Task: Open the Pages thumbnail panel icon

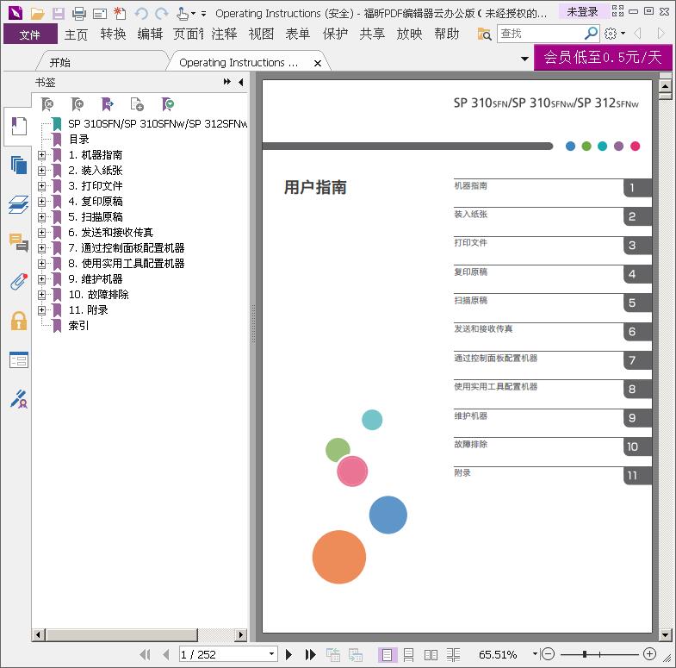Action: point(19,165)
